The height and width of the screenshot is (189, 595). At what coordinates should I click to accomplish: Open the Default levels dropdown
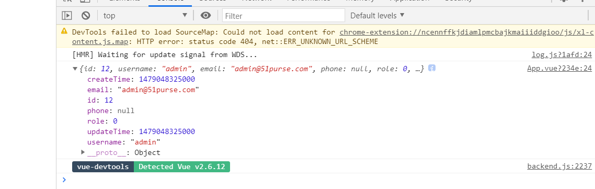(377, 16)
